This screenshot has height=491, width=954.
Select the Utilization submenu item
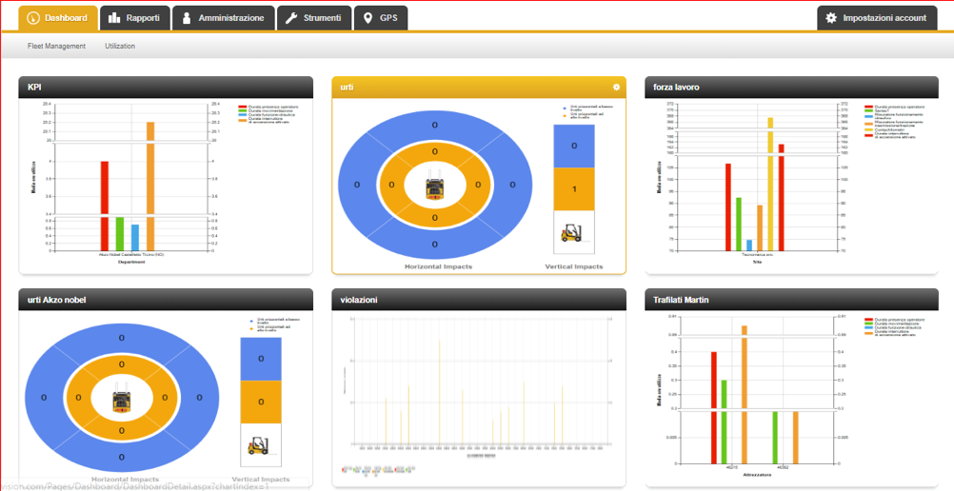pyautogui.click(x=120, y=46)
